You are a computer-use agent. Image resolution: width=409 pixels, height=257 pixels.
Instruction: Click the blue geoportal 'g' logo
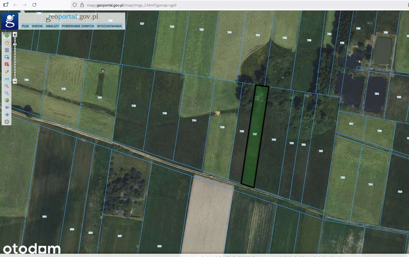pyautogui.click(x=10, y=21)
